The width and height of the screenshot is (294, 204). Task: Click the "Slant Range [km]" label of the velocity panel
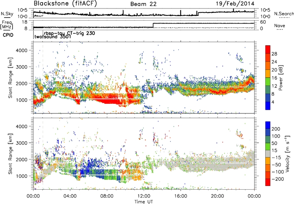[x=10, y=154]
